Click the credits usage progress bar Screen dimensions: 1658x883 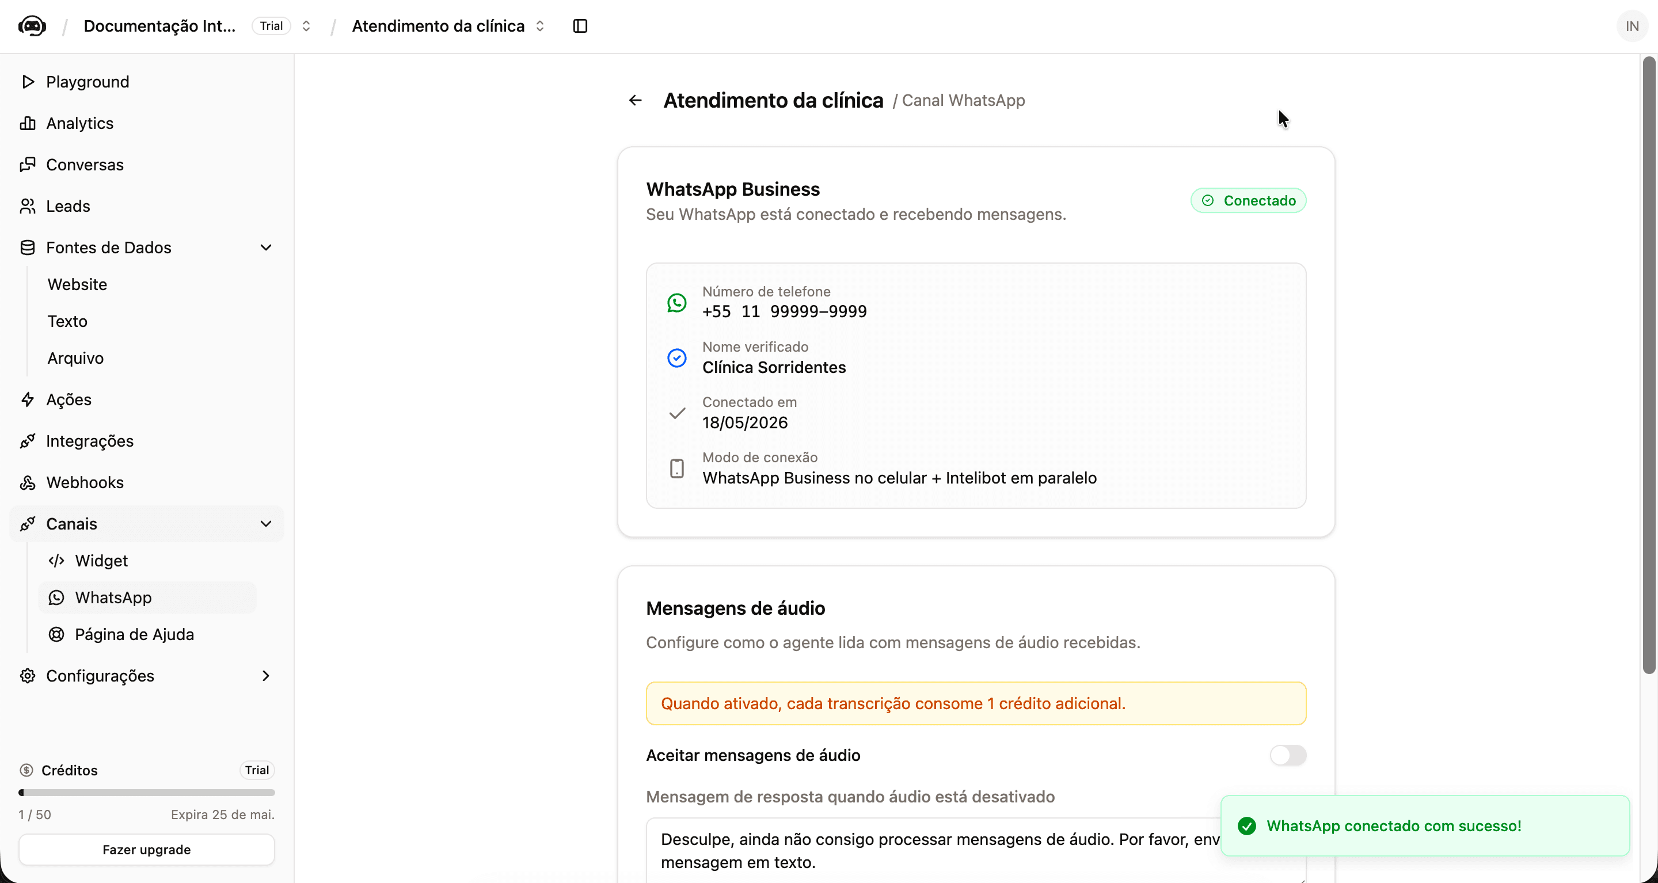[147, 793]
